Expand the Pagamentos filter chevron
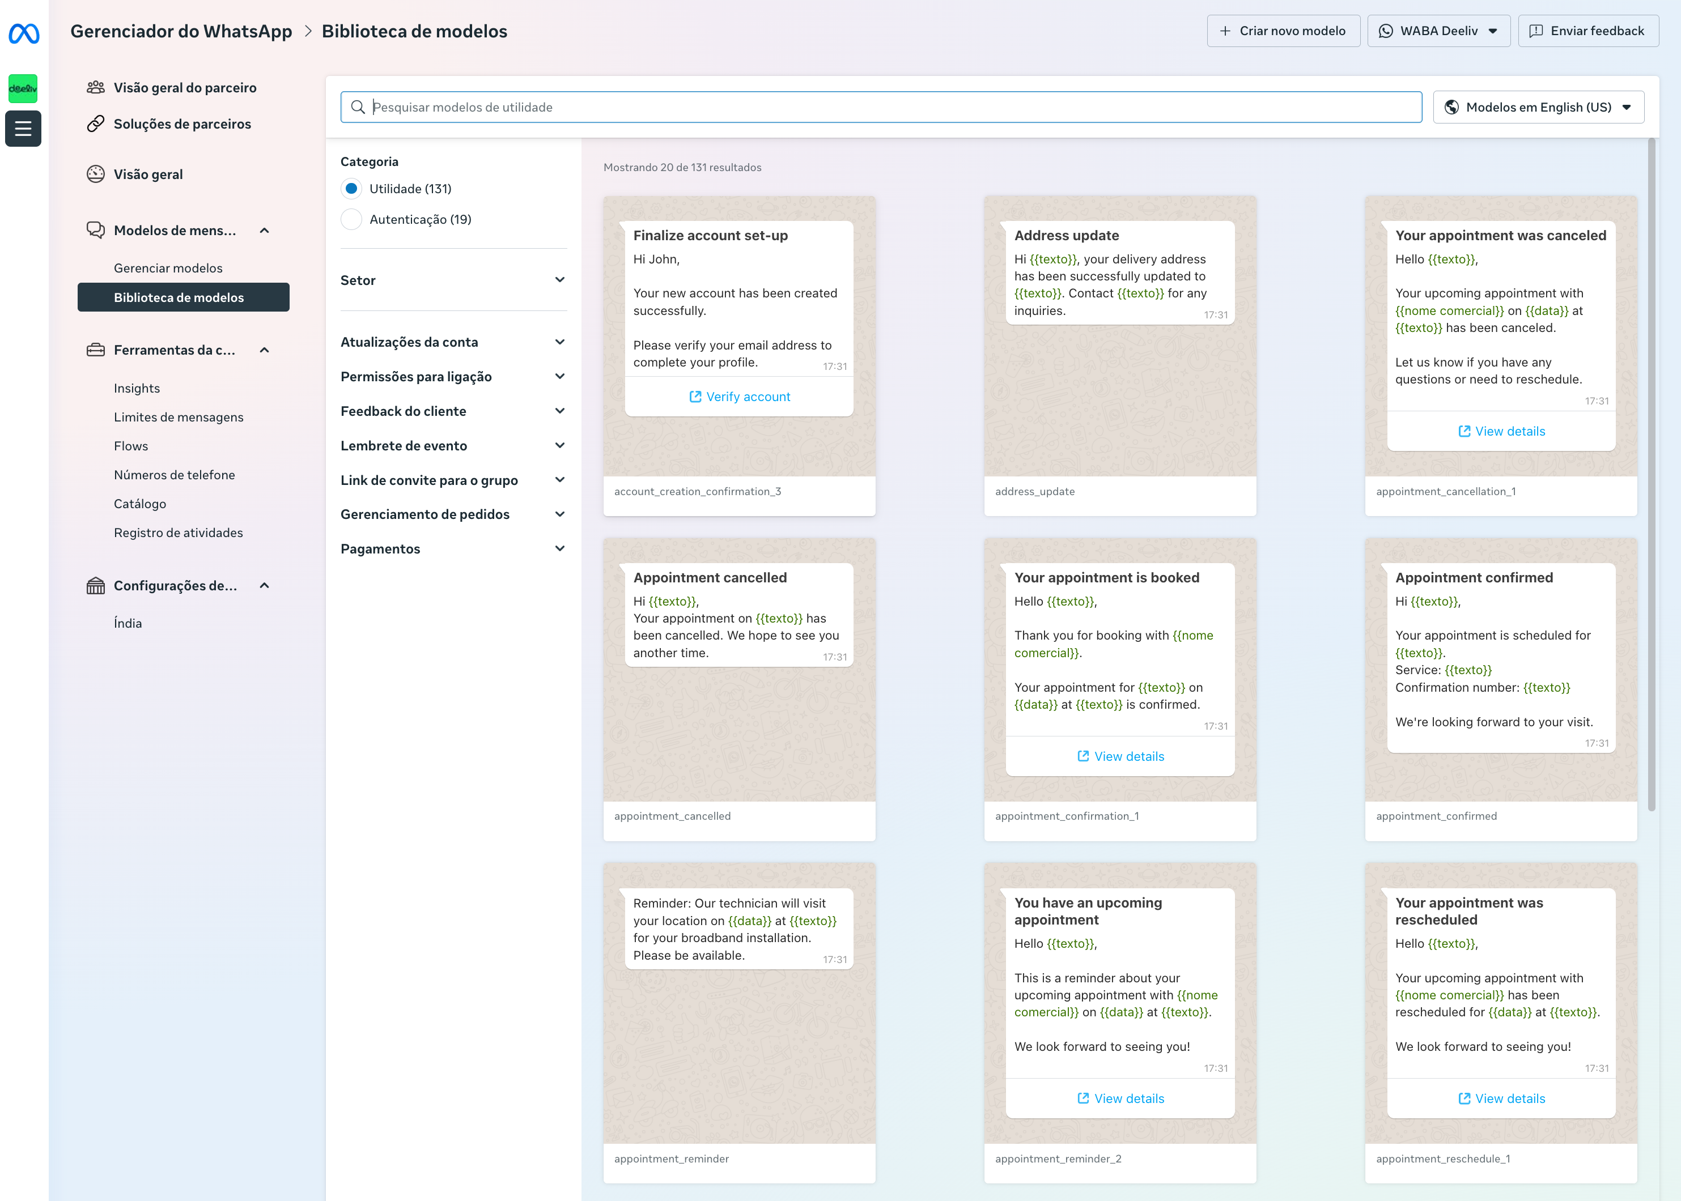The width and height of the screenshot is (1681, 1201). pos(559,549)
